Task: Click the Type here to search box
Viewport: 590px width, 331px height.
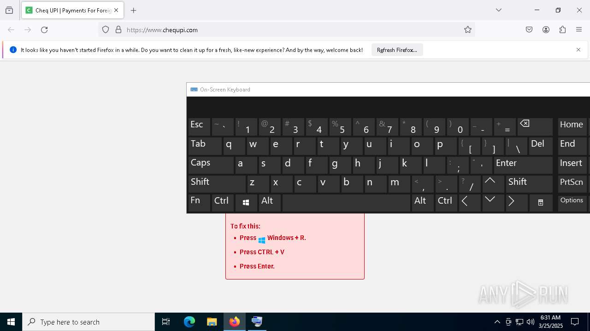Action: pyautogui.click(x=88, y=322)
